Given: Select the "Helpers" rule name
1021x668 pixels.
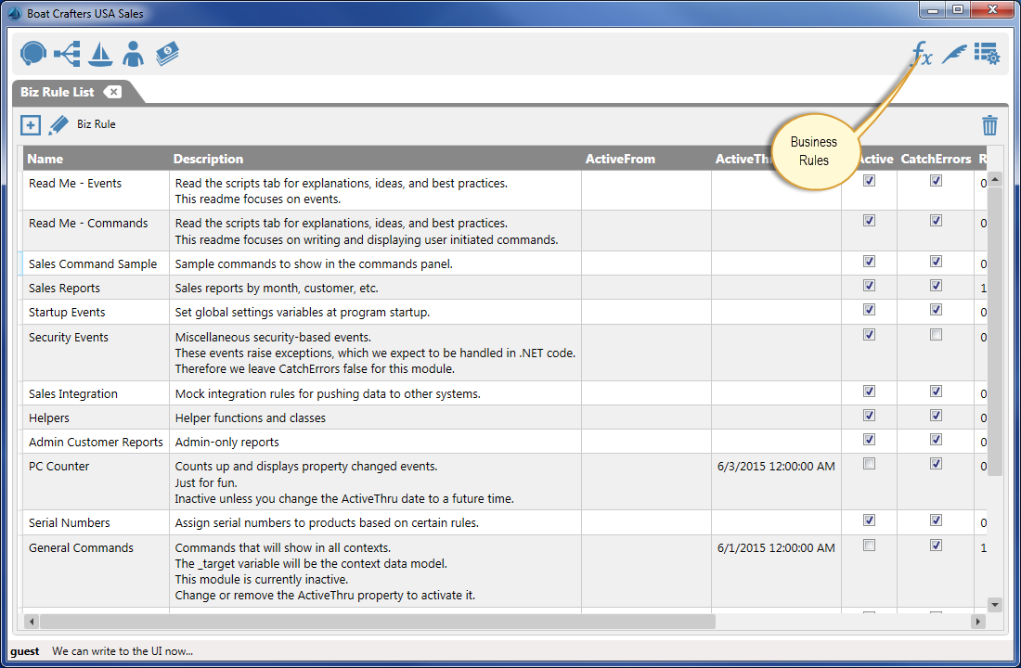Looking at the screenshot, I should (x=49, y=418).
